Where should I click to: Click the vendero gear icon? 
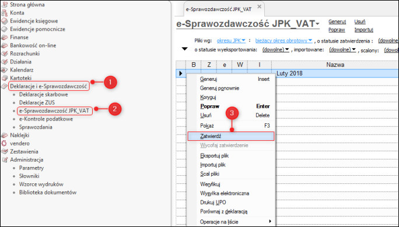[x=4, y=143]
